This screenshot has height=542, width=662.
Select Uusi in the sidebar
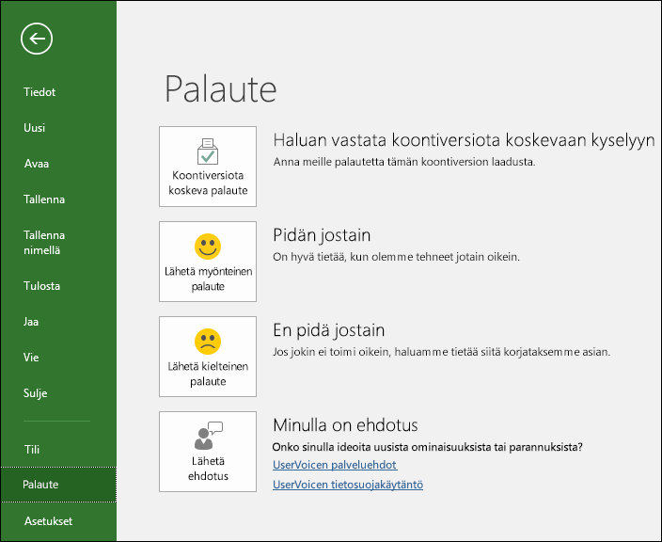tap(34, 128)
